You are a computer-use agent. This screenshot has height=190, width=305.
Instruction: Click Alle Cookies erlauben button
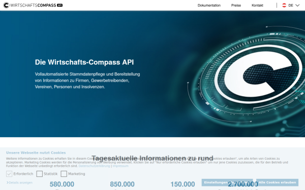(277, 182)
